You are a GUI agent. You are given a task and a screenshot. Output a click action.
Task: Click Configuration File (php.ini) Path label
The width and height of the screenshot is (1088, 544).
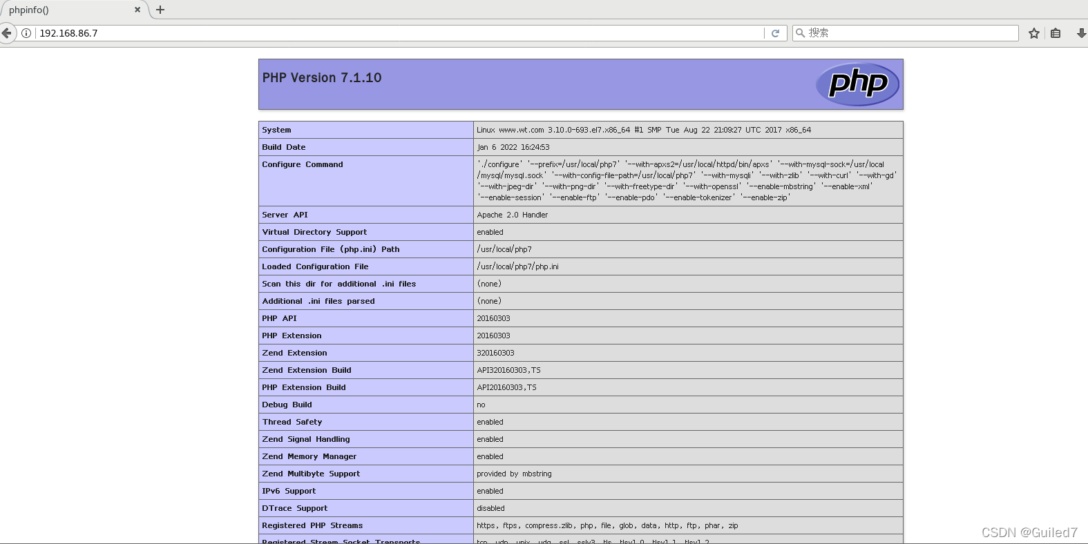point(331,249)
